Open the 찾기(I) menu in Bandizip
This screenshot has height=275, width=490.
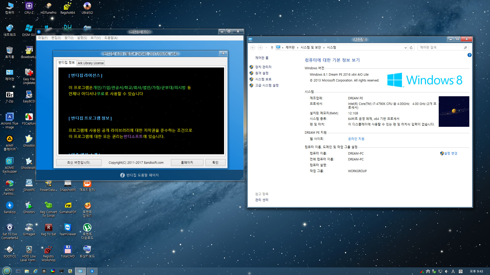(x=69, y=38)
